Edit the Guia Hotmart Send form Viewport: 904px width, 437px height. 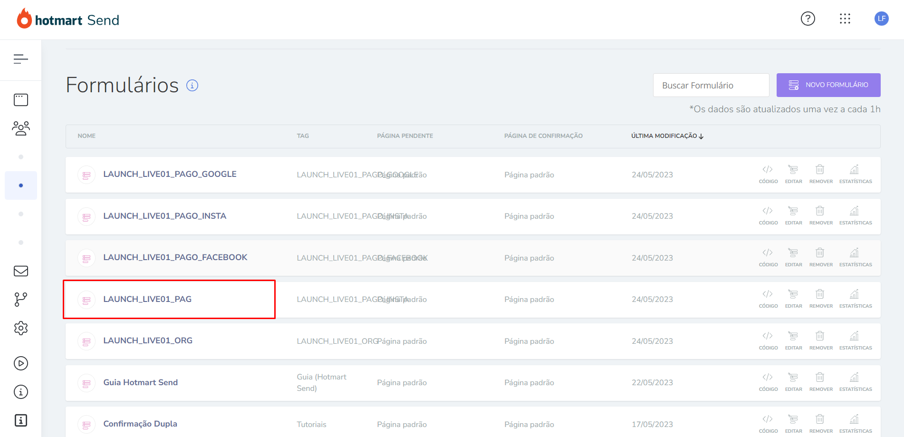793,382
